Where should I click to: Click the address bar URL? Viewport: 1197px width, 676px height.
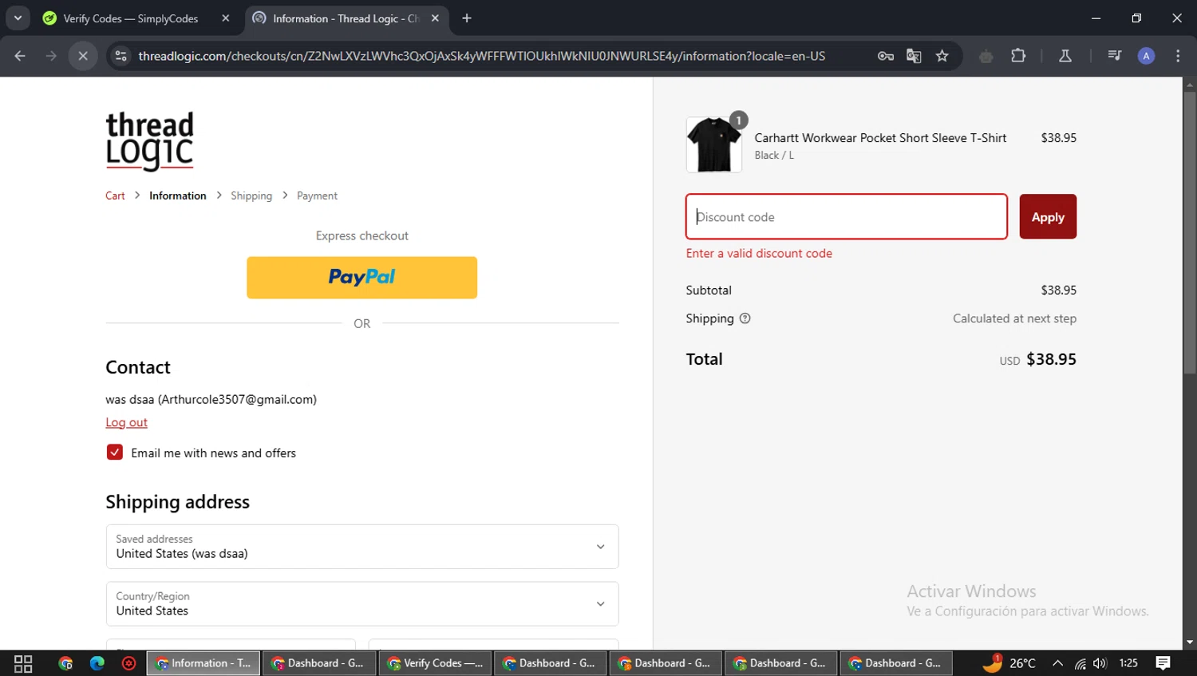coord(482,56)
